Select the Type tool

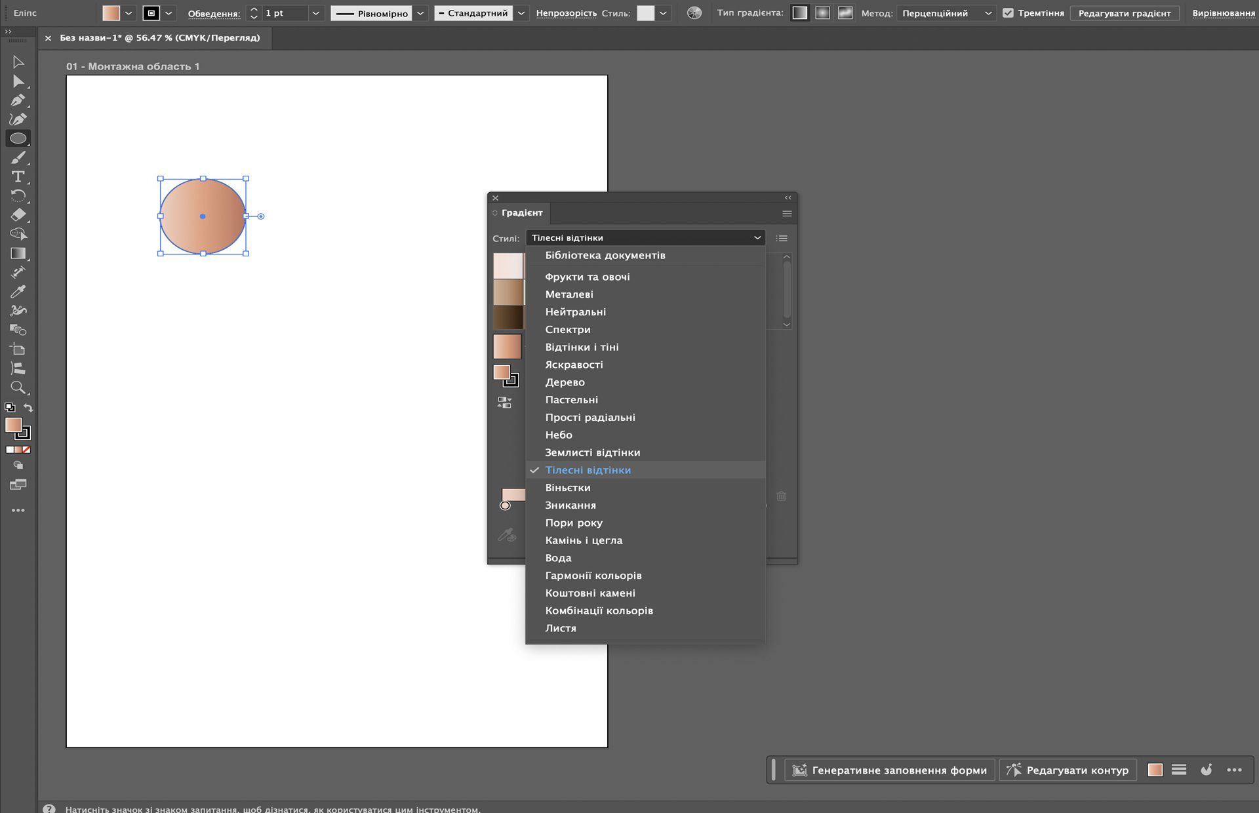coord(18,177)
